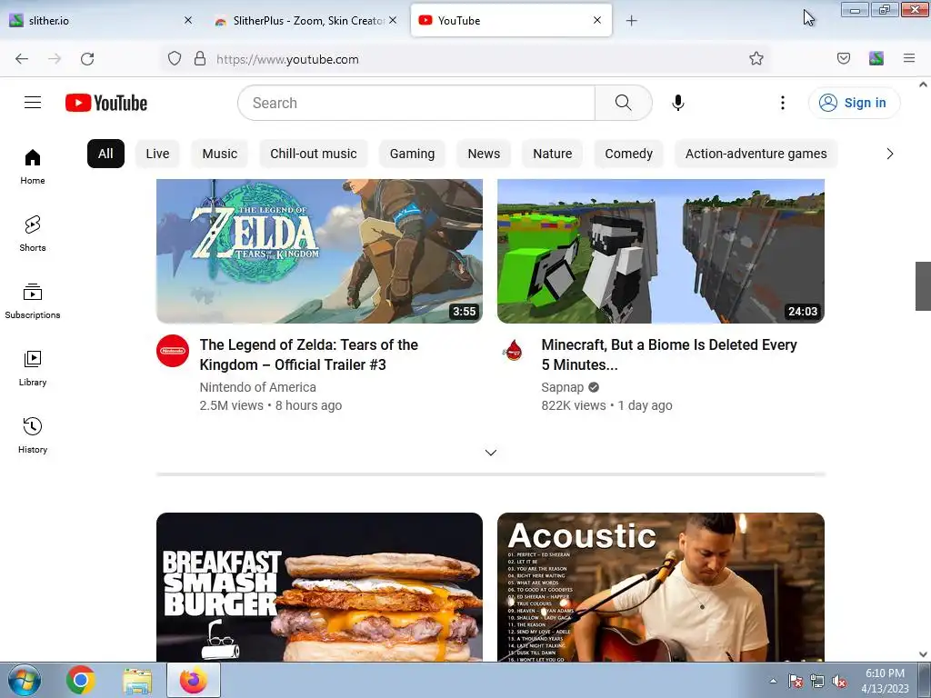The width and height of the screenshot is (931, 698).
Task: Select the Action-adventure games chip
Action: [x=756, y=154]
